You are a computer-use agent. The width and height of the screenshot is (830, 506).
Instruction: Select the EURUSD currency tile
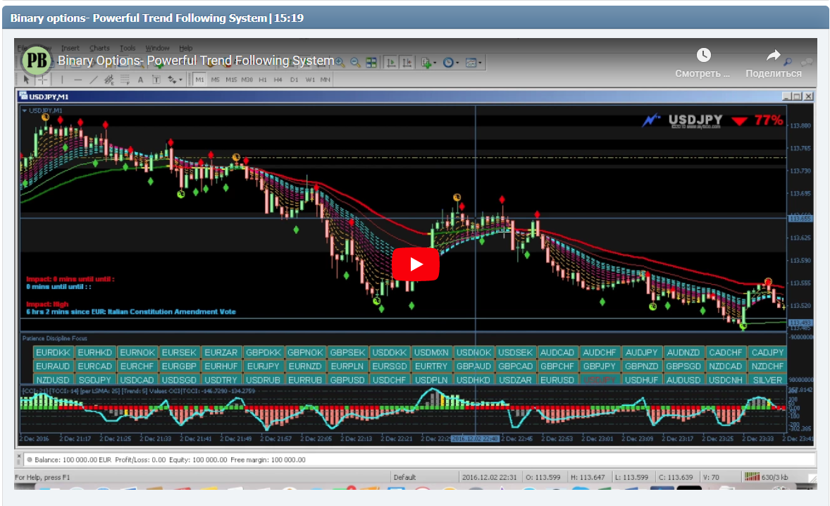(x=557, y=378)
